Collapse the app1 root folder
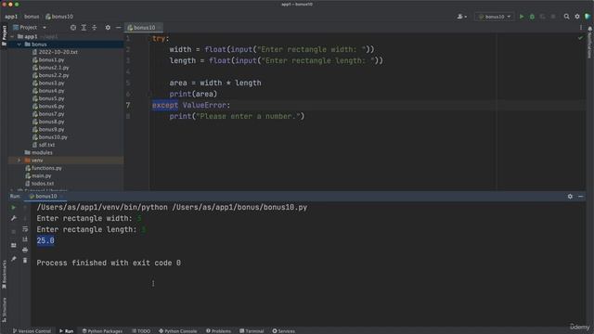This screenshot has height=334, width=594. point(12,37)
